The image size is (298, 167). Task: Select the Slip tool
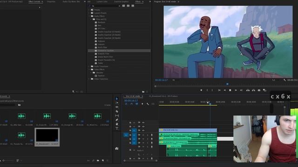[117, 116]
